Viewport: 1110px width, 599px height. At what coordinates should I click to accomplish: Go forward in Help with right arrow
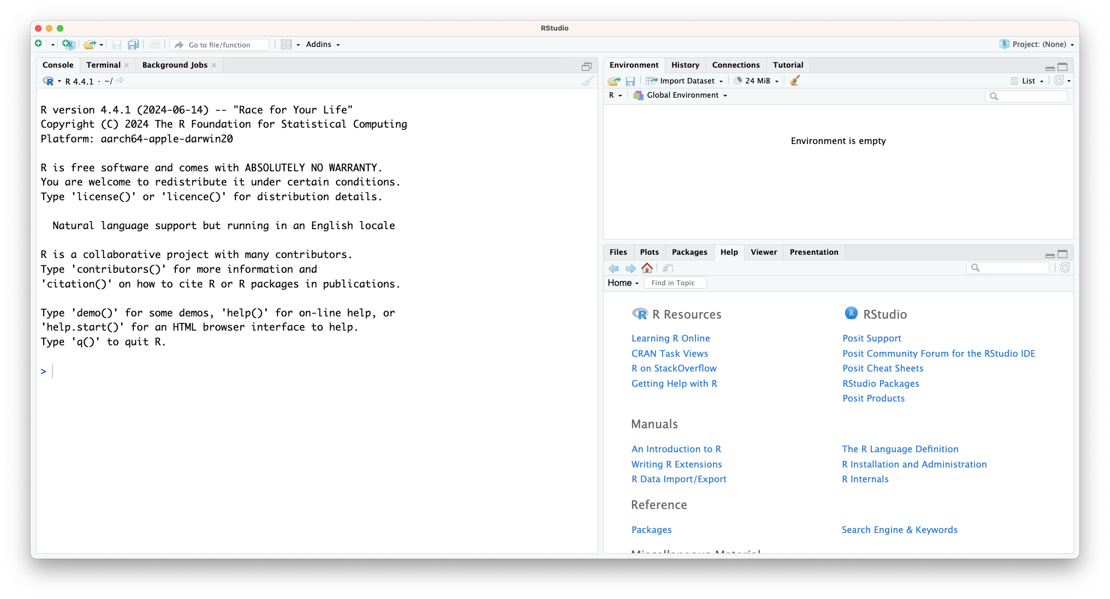pyautogui.click(x=630, y=268)
